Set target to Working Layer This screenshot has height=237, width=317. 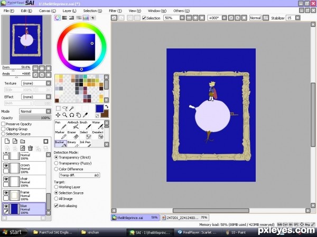pos(56,187)
